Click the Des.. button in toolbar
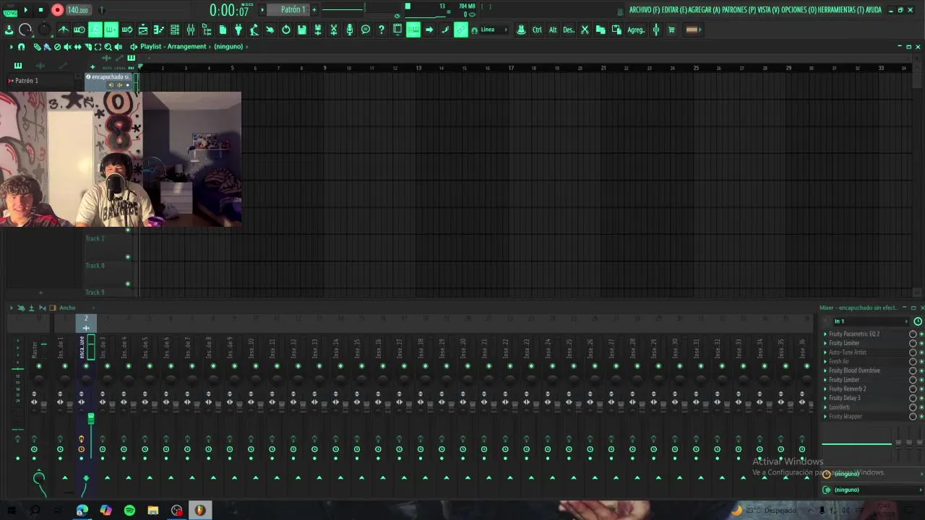Screen dimensions: 925x520 (569, 30)
